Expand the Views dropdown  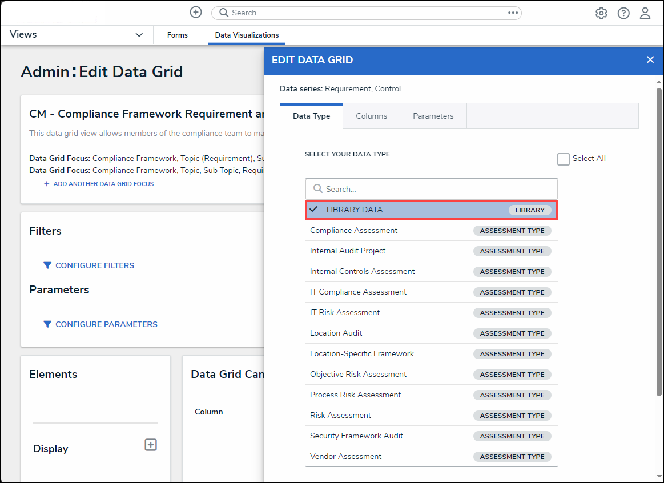(x=139, y=35)
